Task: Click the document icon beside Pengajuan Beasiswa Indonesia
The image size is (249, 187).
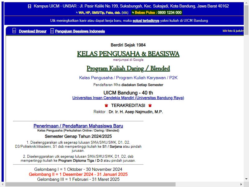Action: tap(52, 31)
